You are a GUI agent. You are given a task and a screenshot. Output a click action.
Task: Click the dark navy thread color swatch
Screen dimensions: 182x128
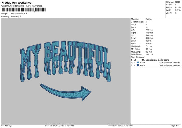pyautogui.click(x=138, y=65)
